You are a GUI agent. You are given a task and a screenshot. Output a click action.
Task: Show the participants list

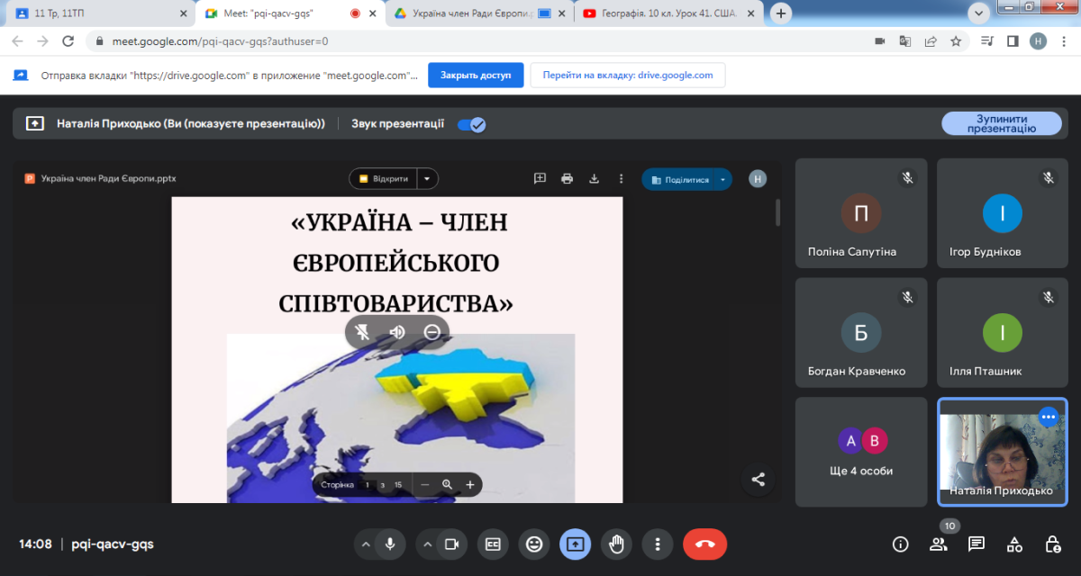click(x=938, y=544)
